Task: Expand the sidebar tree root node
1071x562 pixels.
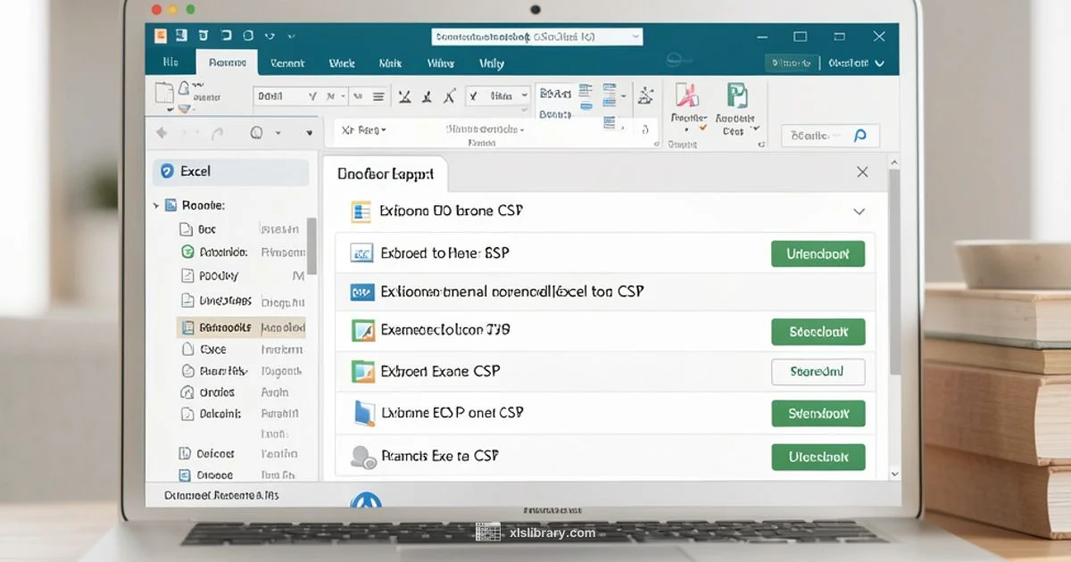Action: pos(157,204)
